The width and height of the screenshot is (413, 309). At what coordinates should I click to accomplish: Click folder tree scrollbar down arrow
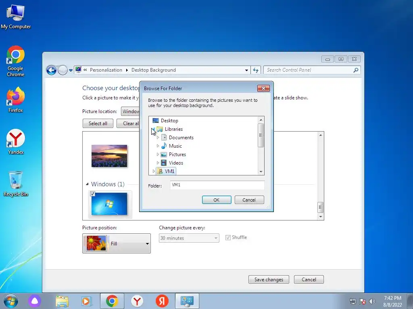pos(261,171)
